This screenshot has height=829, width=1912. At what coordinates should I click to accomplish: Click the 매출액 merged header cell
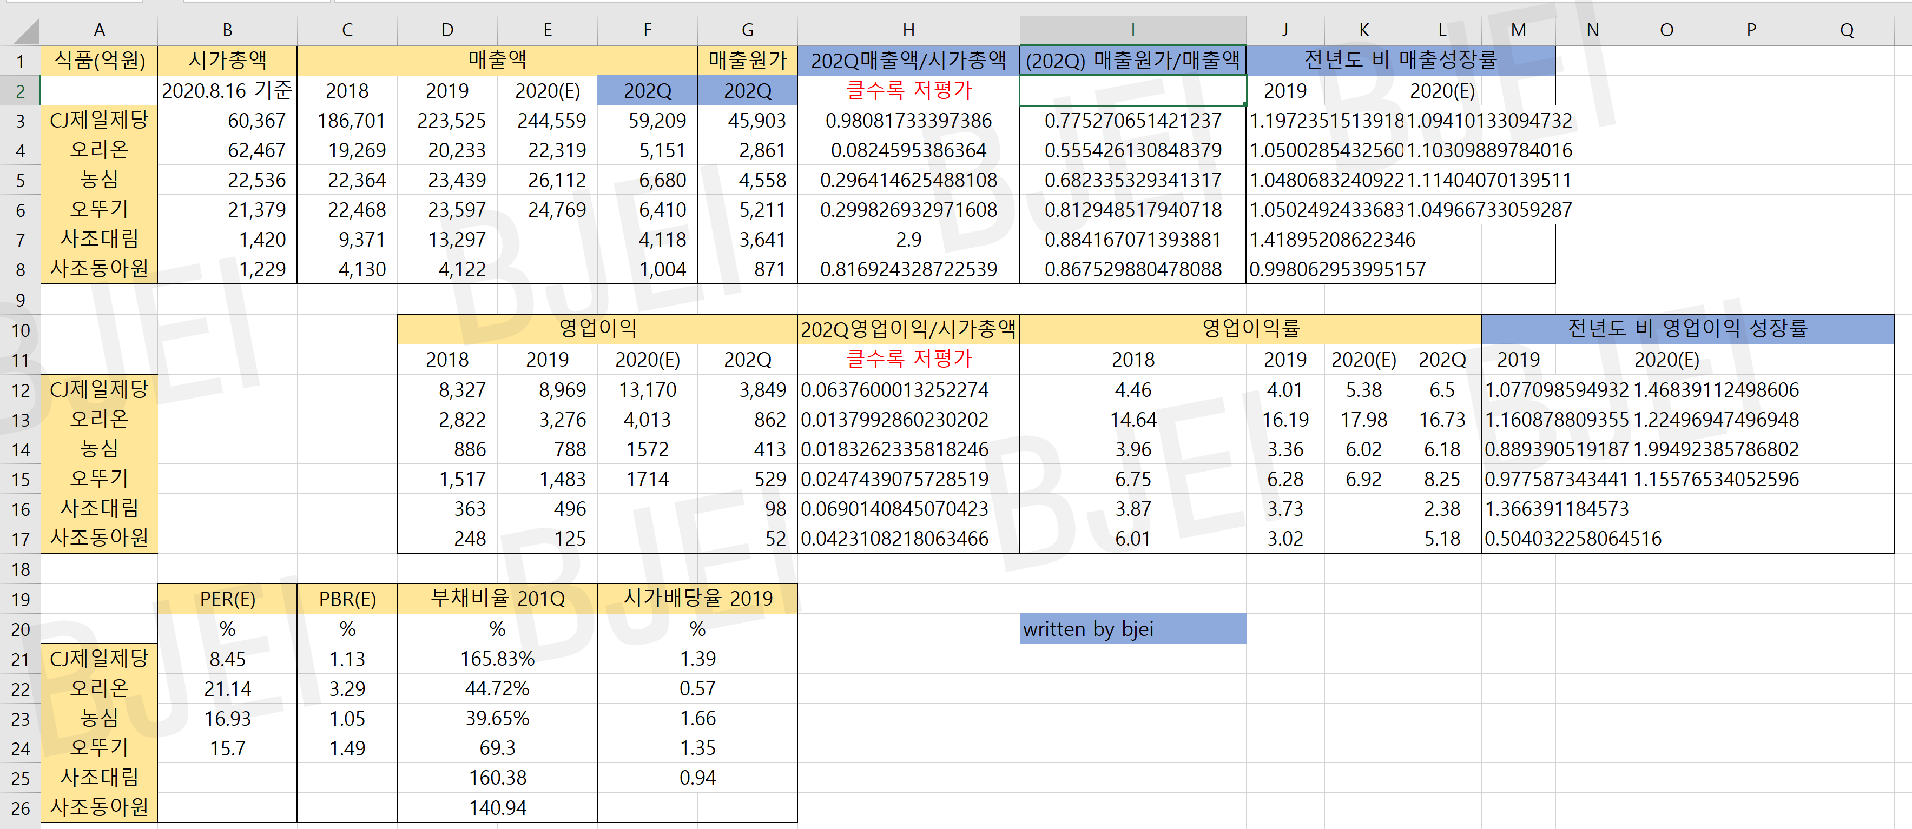tap(497, 60)
